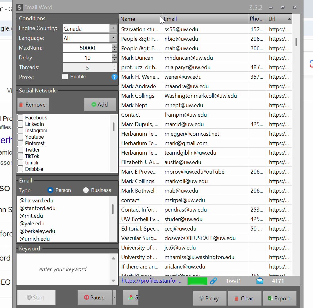
Task: Select the @yale.edu domain entry
Action: tap(32, 223)
